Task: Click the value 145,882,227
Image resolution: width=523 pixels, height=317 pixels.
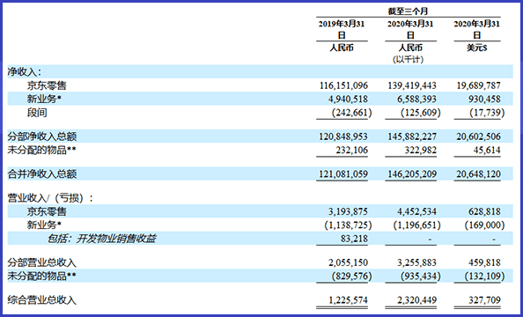Action: point(412,136)
